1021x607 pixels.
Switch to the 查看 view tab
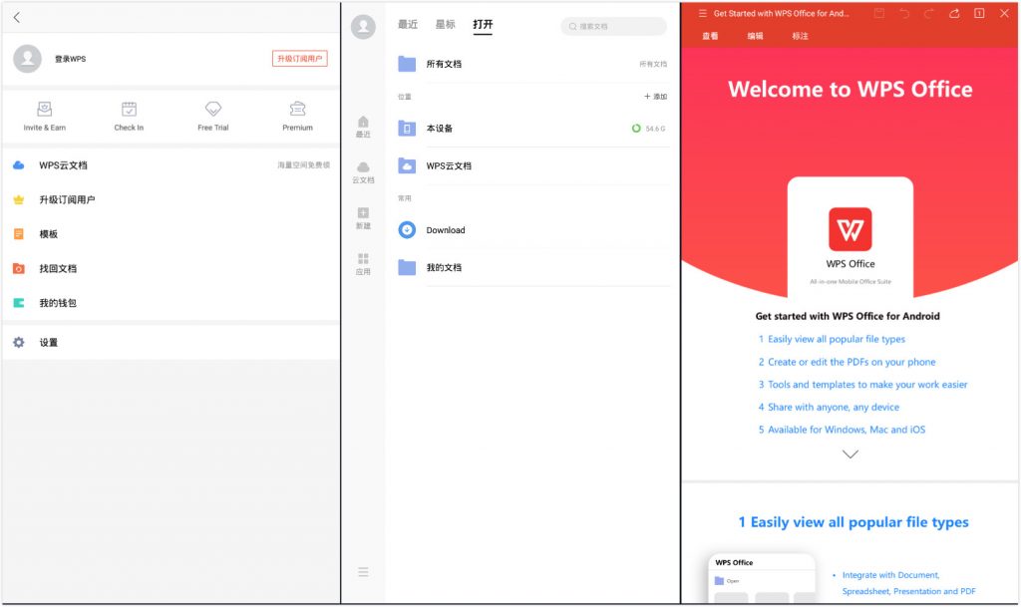point(710,36)
